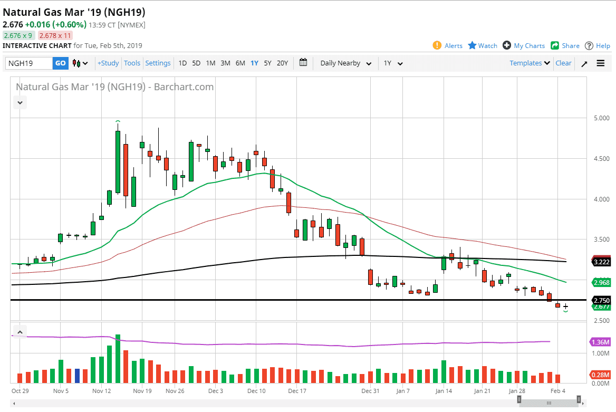
Task: Open the hamburger chart menu
Action: (x=601, y=63)
